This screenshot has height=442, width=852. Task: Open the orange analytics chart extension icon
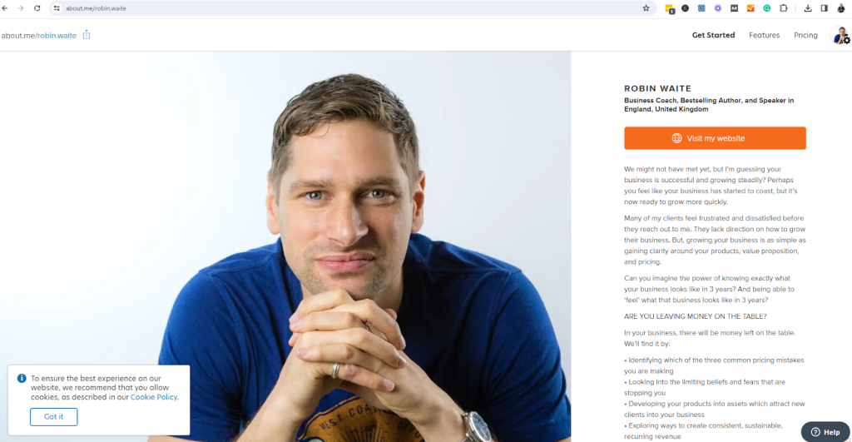750,8
